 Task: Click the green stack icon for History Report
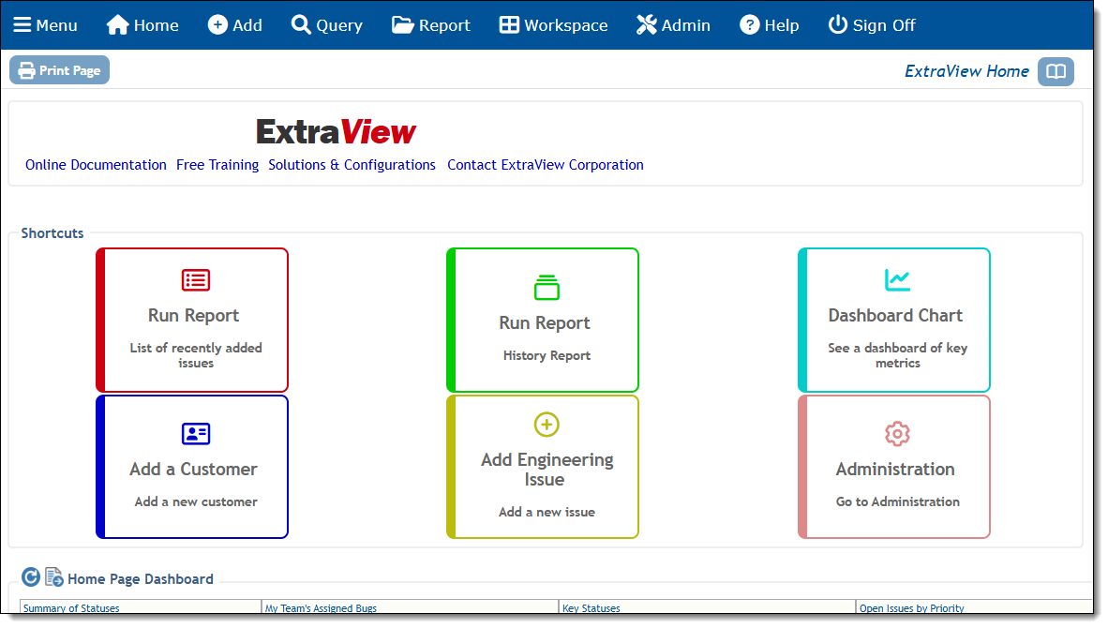[547, 288]
